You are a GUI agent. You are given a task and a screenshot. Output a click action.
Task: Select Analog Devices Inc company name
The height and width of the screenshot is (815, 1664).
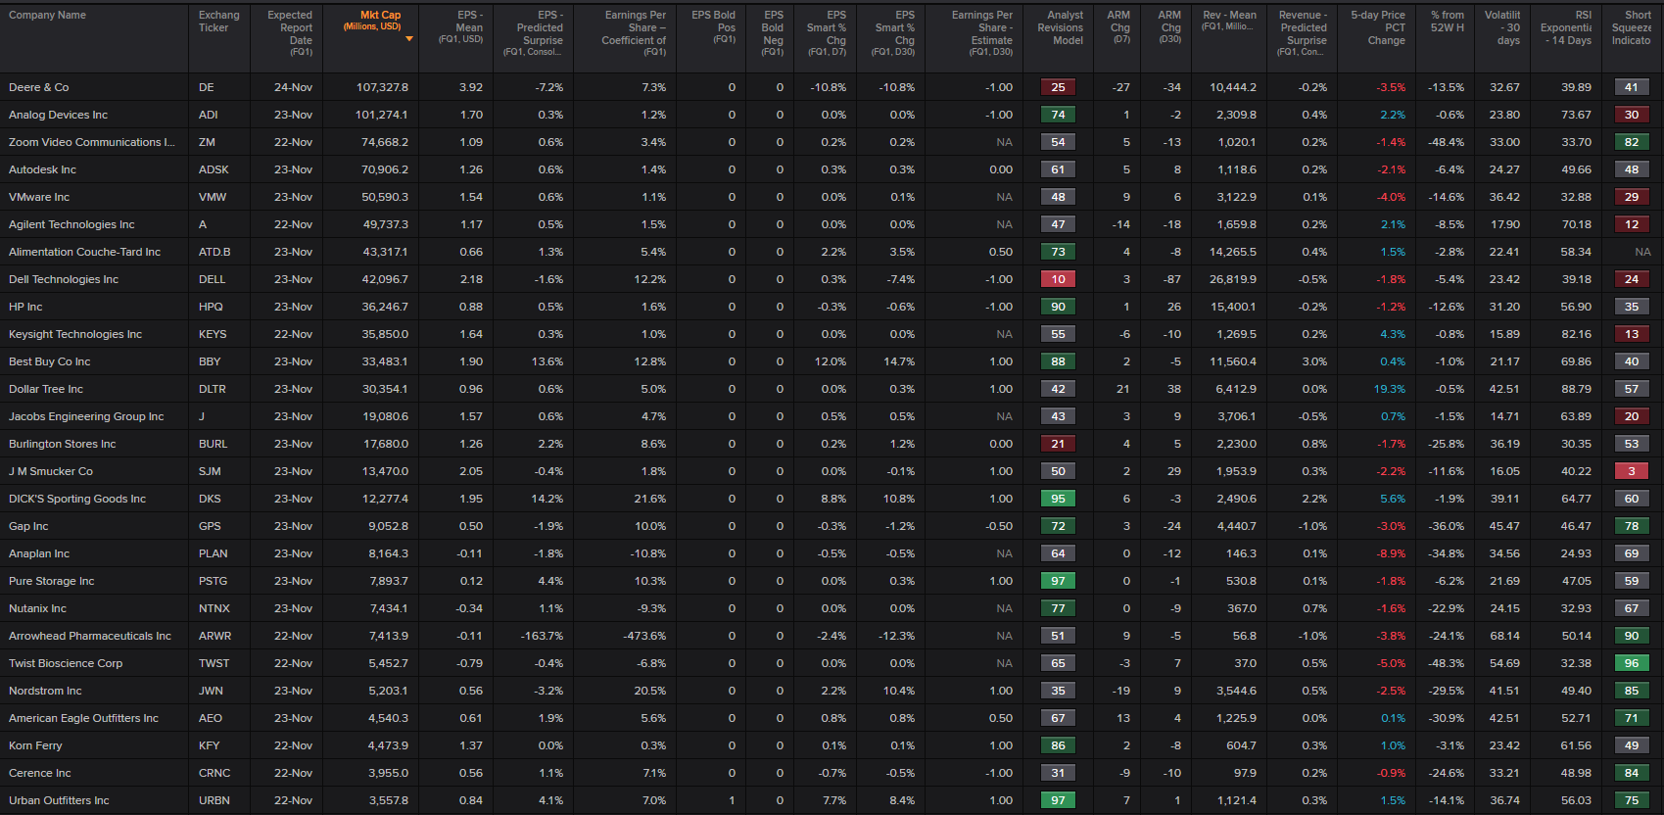pos(58,115)
